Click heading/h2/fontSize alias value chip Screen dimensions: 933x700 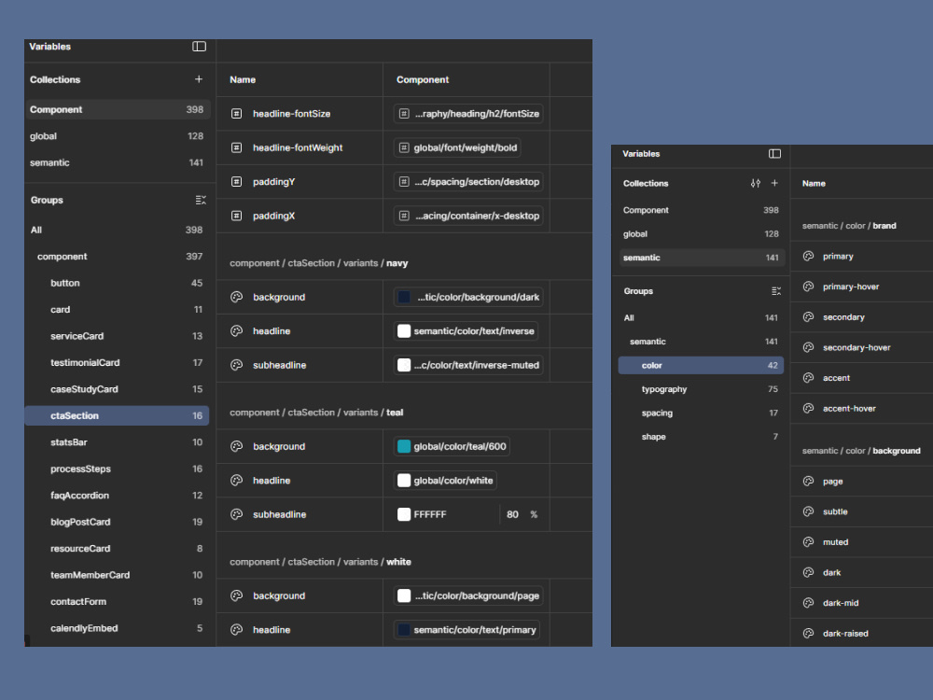pyautogui.click(x=468, y=114)
